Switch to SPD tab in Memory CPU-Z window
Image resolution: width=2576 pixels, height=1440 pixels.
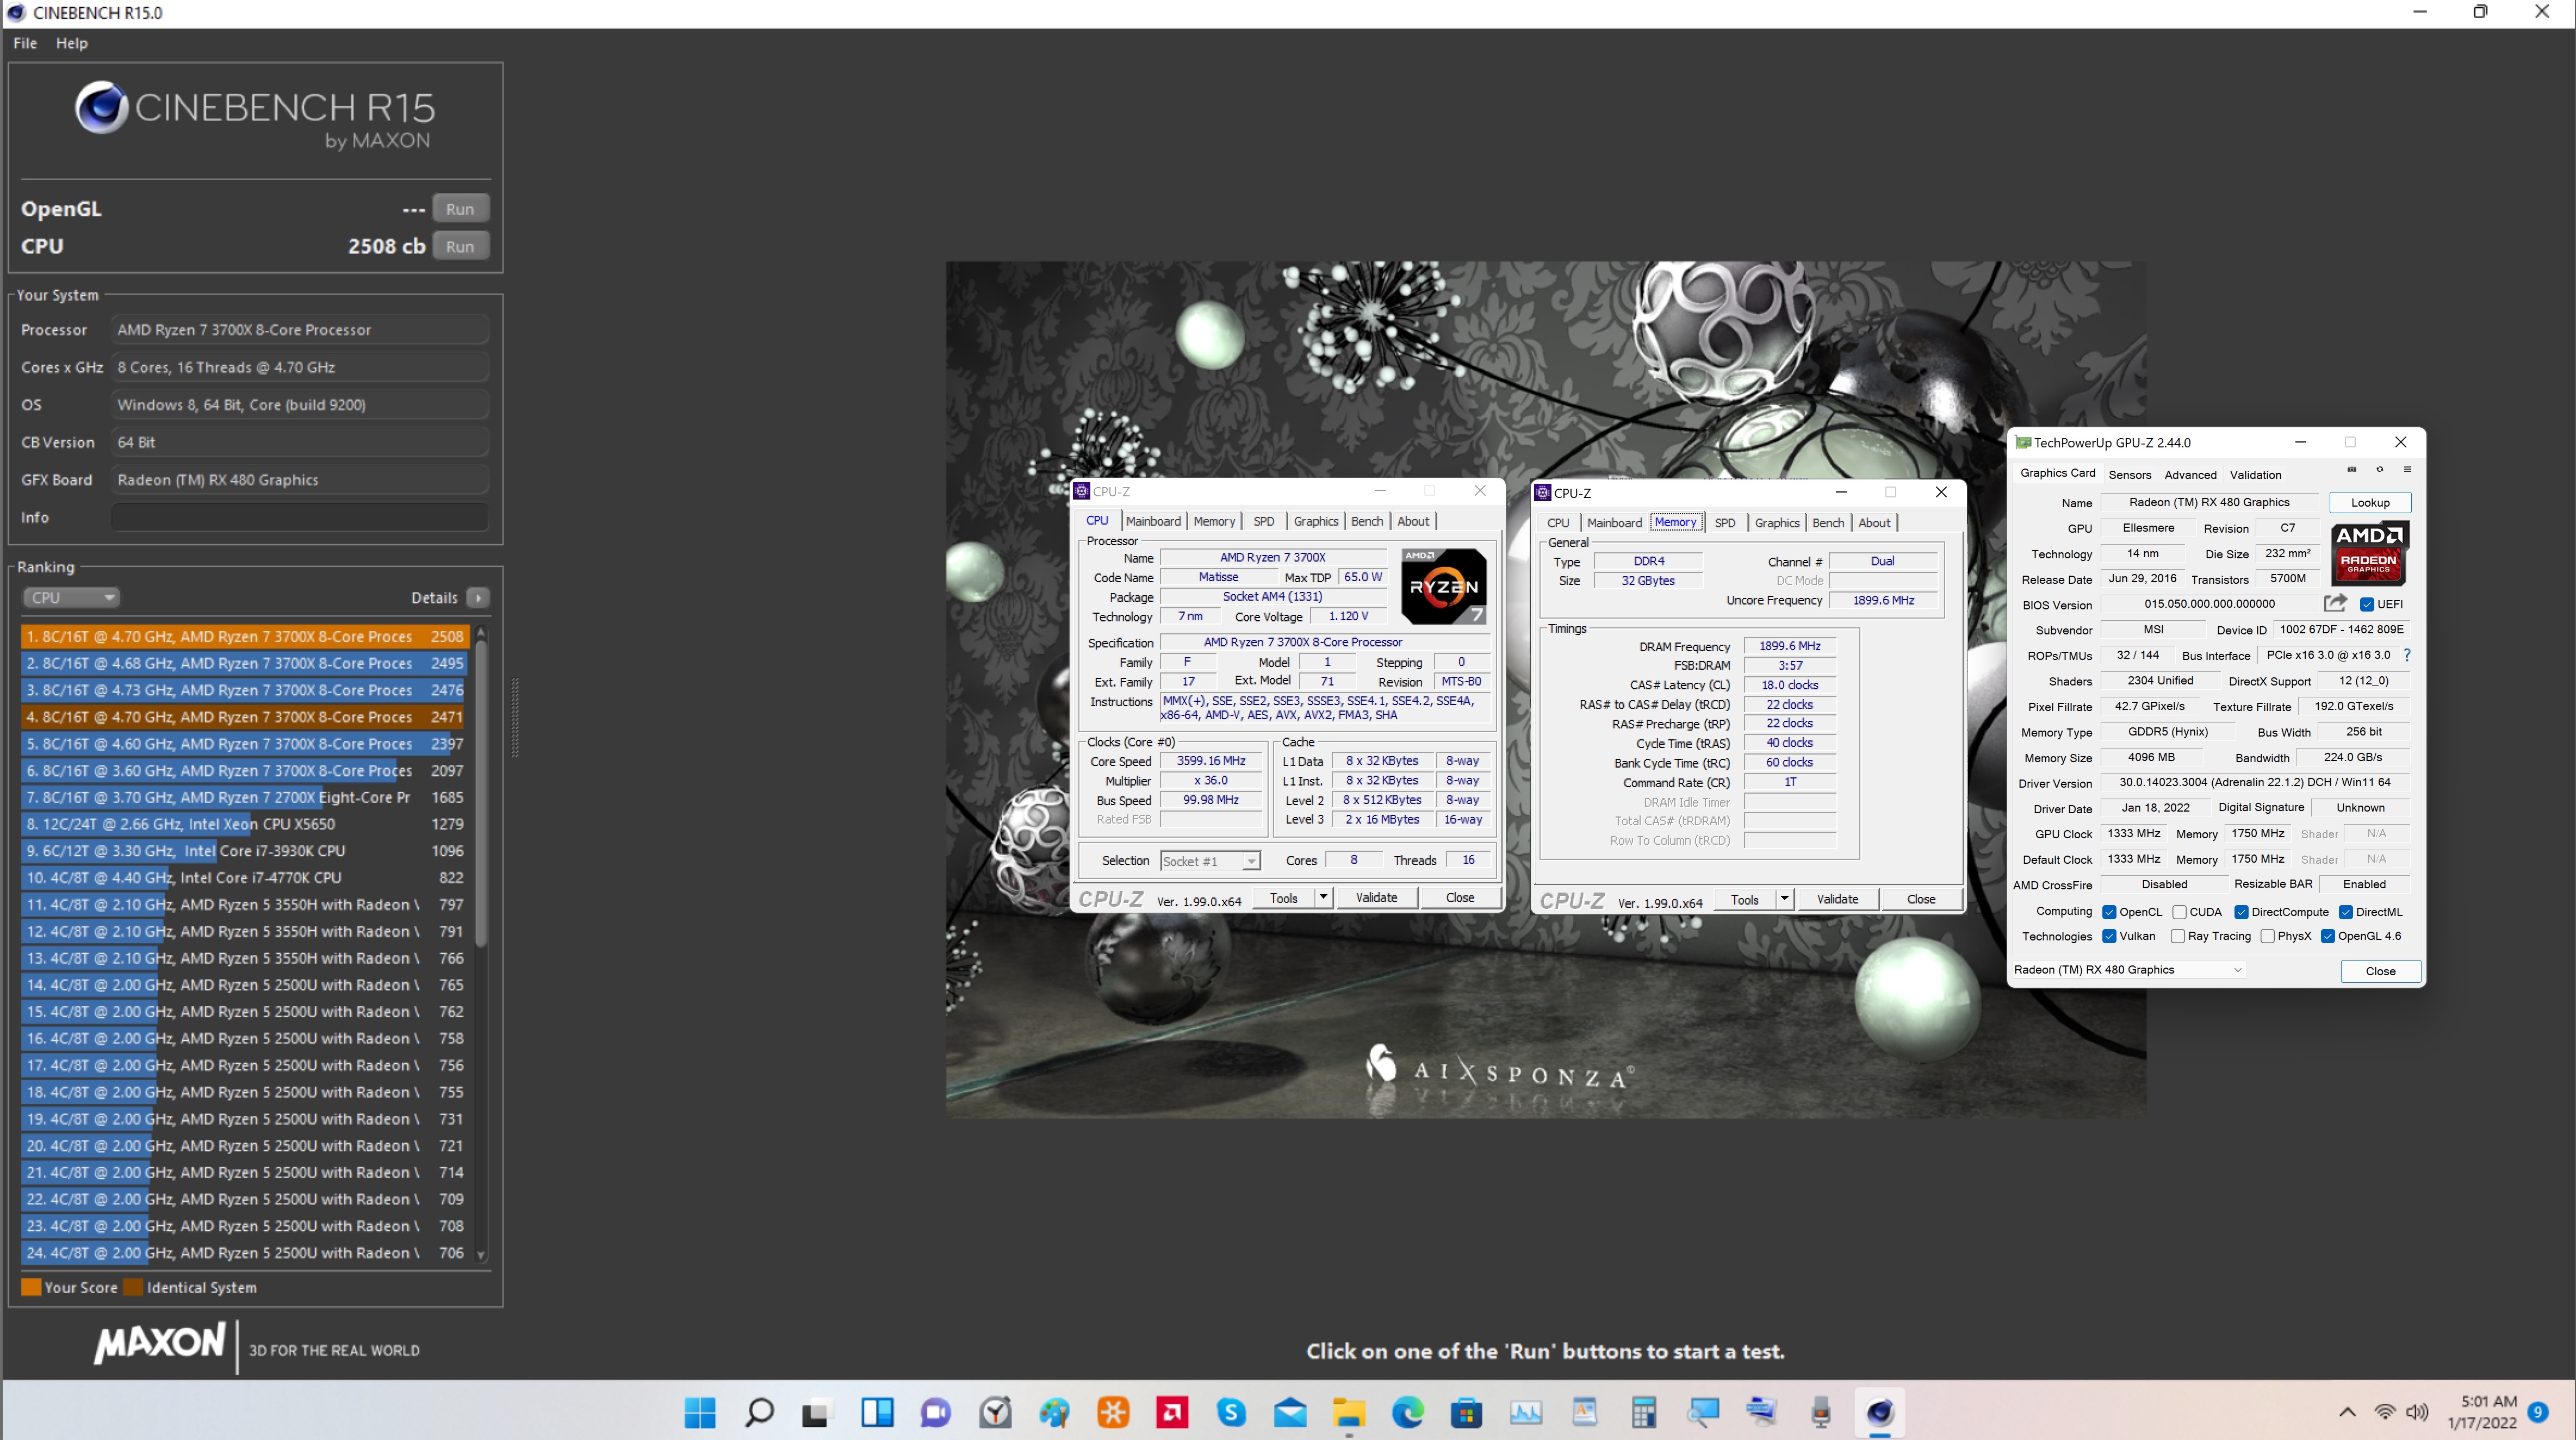tap(1725, 522)
